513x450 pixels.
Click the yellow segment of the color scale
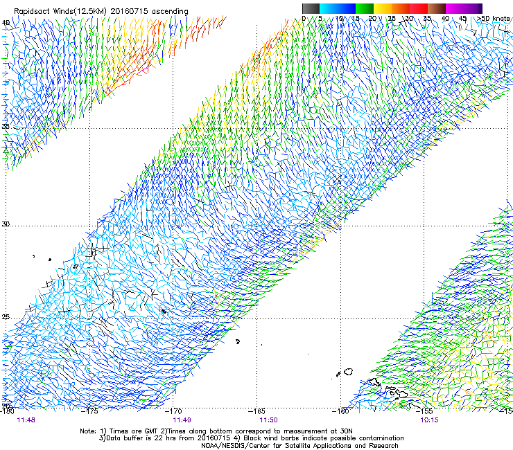click(x=383, y=8)
